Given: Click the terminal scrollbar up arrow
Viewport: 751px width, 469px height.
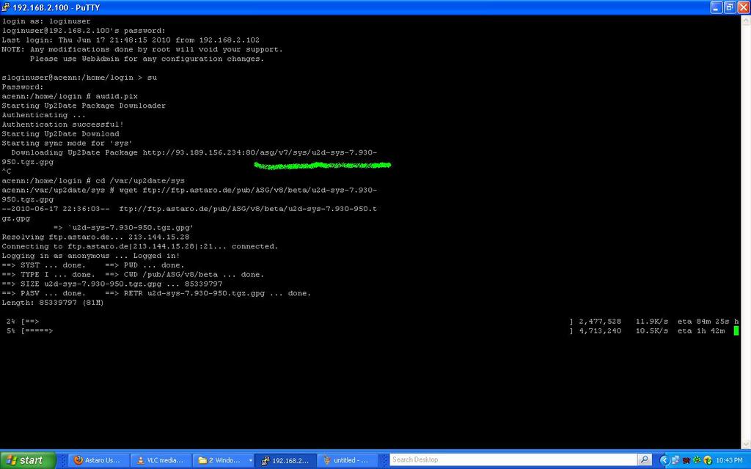Looking at the screenshot, I should tap(746, 20).
